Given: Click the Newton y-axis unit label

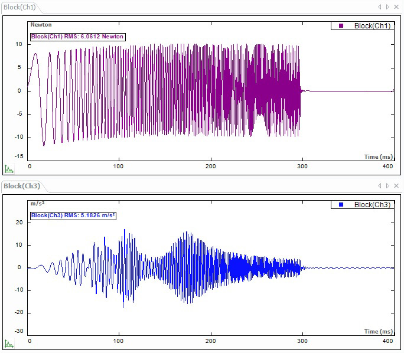Looking at the screenshot, I should (41, 25).
